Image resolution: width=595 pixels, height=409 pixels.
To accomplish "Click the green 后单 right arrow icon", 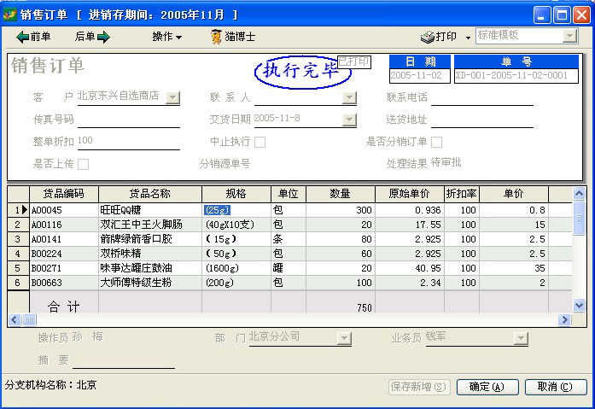I will 103,37.
